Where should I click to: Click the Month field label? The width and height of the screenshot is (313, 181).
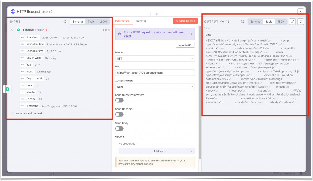pos(30,71)
